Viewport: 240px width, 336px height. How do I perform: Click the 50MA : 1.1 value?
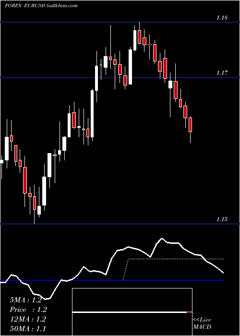point(28,328)
